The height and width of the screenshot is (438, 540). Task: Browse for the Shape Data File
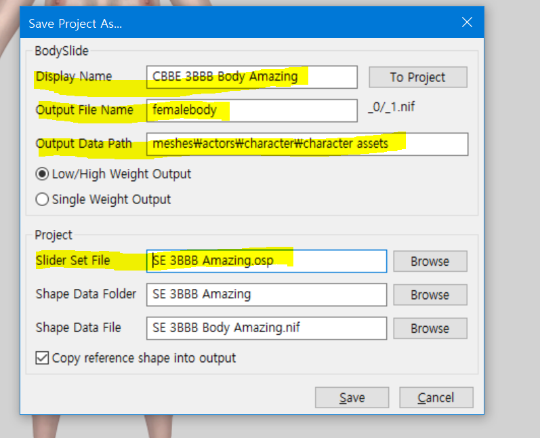(430, 328)
